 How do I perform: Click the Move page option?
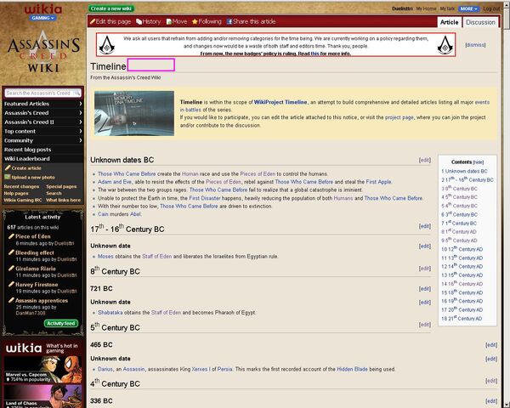177,22
